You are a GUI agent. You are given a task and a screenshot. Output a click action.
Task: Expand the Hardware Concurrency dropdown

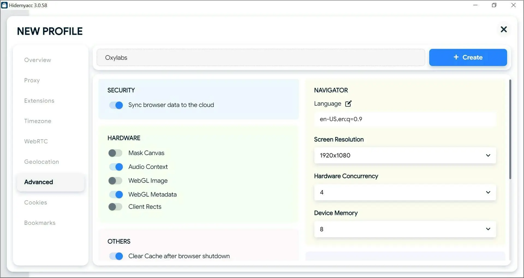click(405, 192)
